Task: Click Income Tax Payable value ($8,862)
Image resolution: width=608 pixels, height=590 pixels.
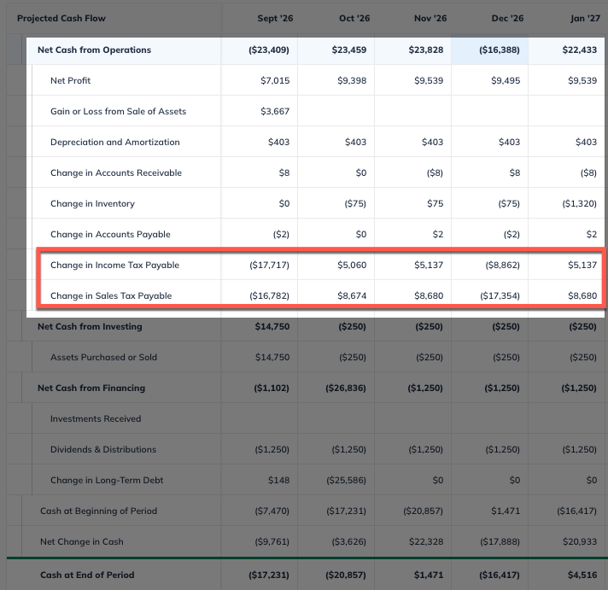Action: [502, 266]
